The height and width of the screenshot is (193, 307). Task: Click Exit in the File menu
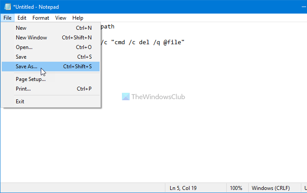(51, 102)
